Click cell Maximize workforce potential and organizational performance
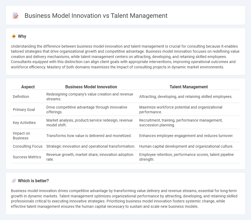251x220 pixels. [x=189, y=110]
